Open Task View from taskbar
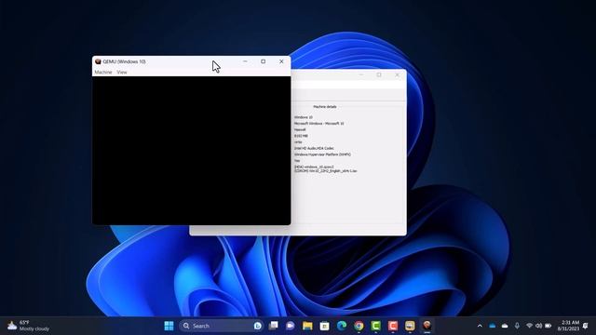This screenshot has width=596, height=335. (x=273, y=326)
